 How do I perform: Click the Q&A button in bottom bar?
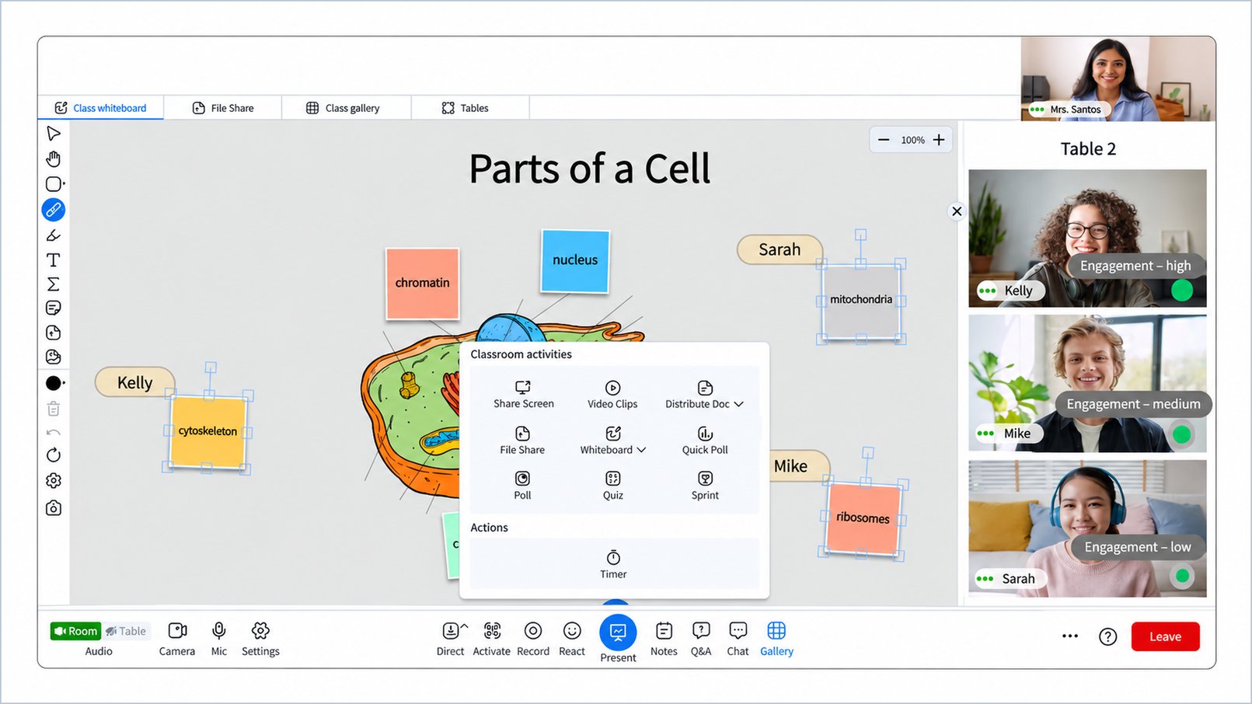tap(701, 639)
